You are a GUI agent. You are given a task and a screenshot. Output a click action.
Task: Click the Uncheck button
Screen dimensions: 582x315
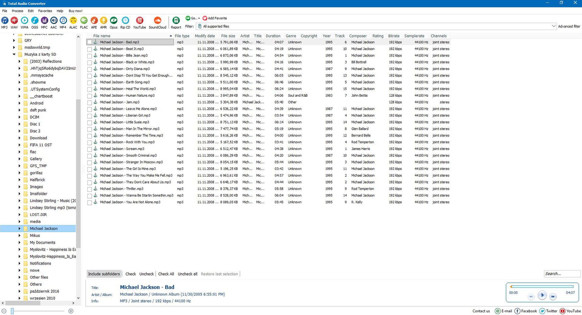point(147,274)
